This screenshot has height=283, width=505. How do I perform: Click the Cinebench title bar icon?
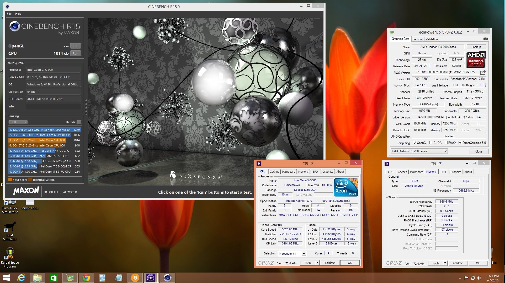click(7, 7)
